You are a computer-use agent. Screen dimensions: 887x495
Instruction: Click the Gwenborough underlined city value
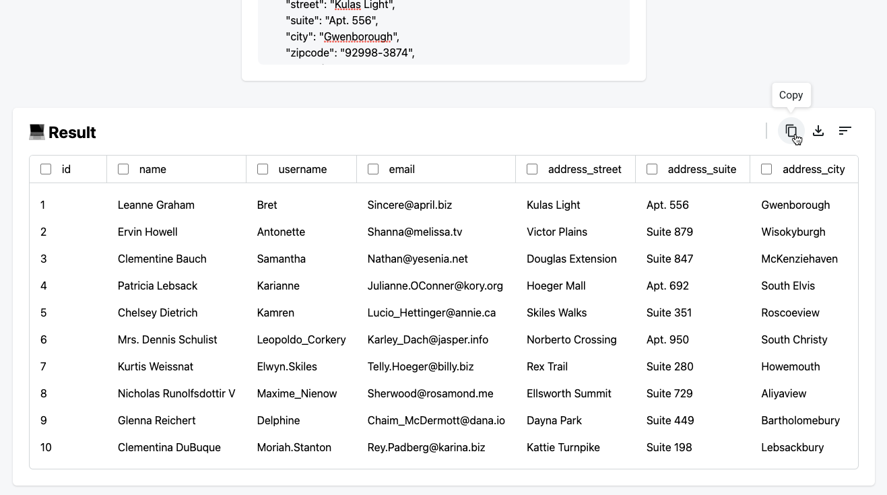[358, 36]
